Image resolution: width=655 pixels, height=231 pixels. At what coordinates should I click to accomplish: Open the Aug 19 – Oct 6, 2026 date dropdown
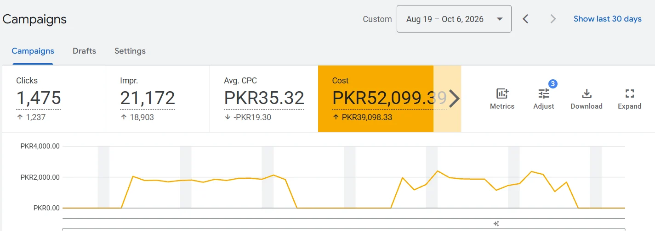[454, 19]
